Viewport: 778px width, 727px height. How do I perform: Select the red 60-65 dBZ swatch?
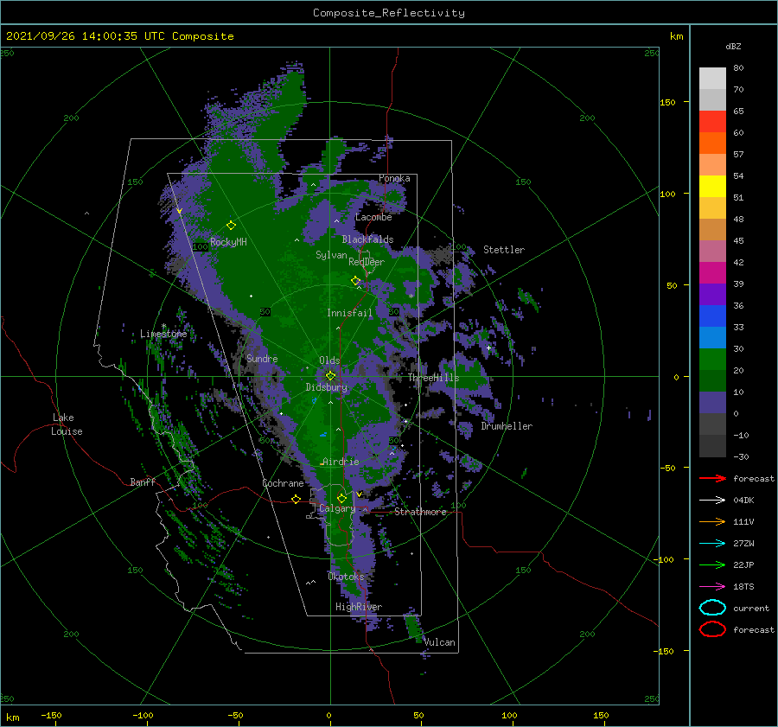tap(712, 122)
